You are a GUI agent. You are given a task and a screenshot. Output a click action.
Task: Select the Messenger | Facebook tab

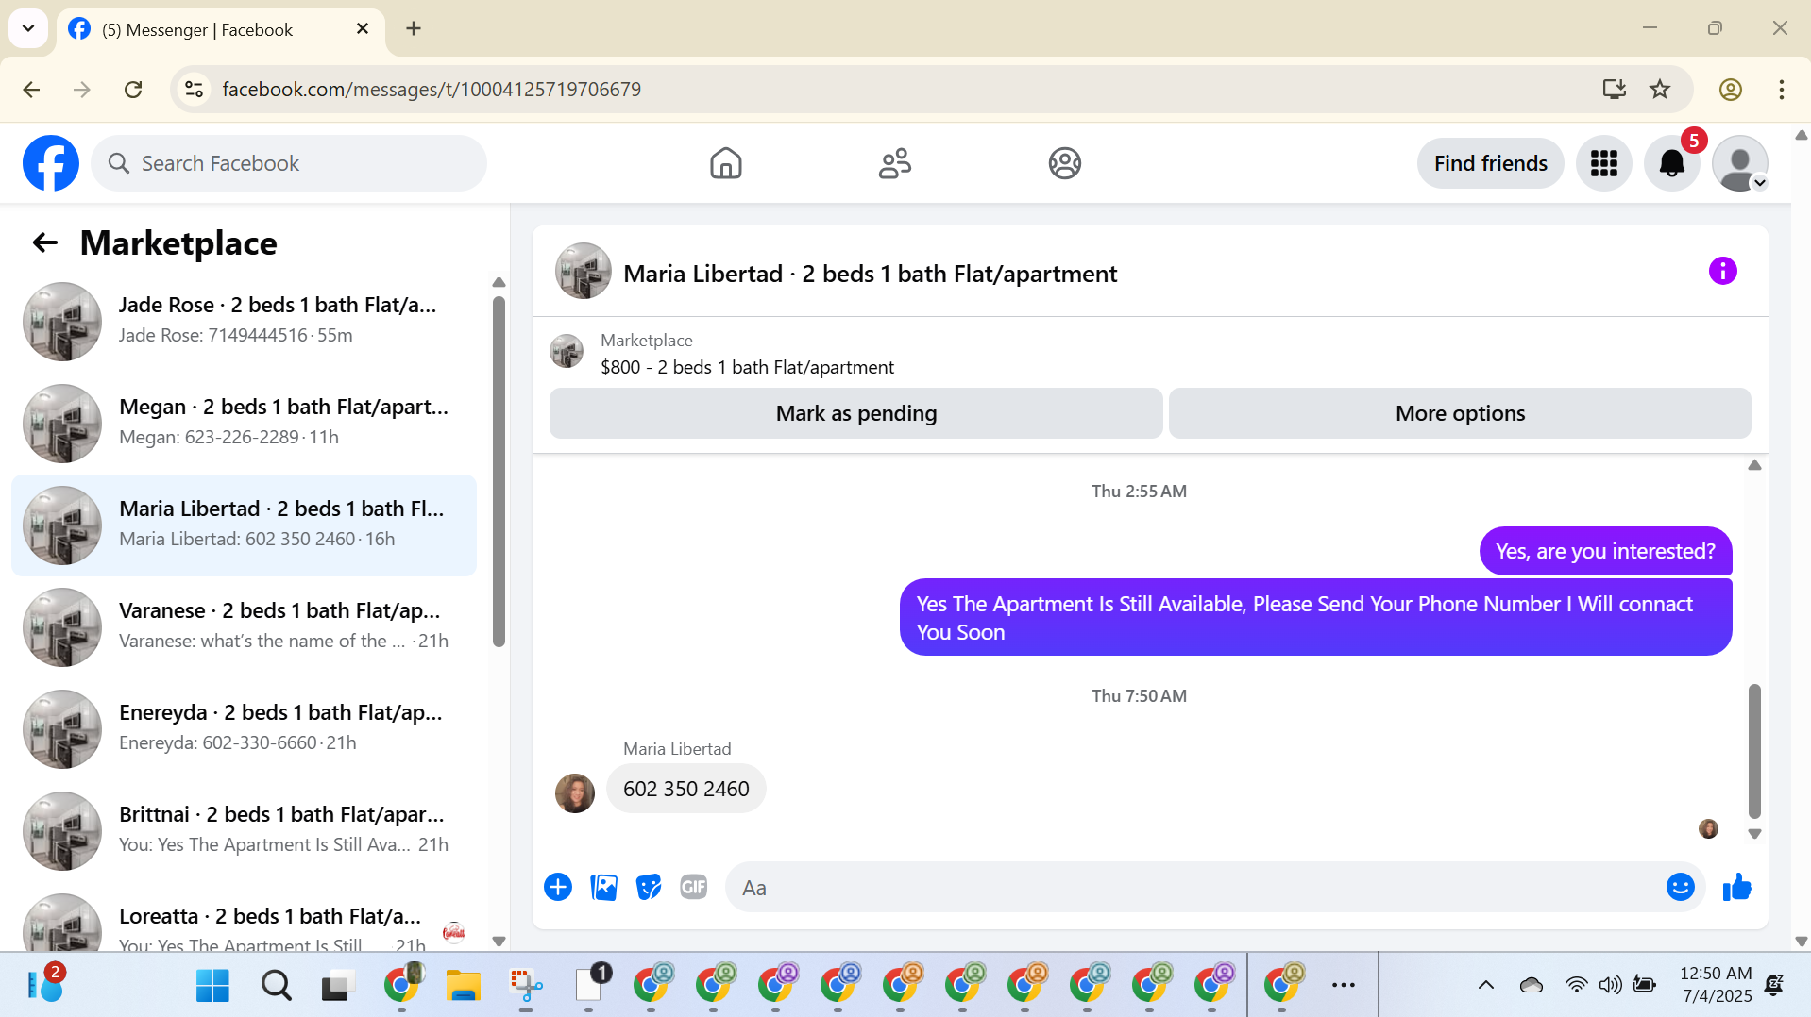pos(220,29)
